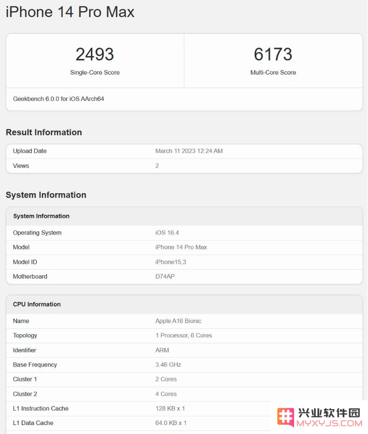Click the "System Information" table header row
The width and height of the screenshot is (368, 434).
(x=184, y=216)
